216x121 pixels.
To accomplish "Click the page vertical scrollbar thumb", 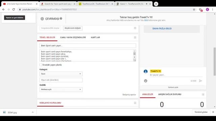I will (x=215, y=62).
